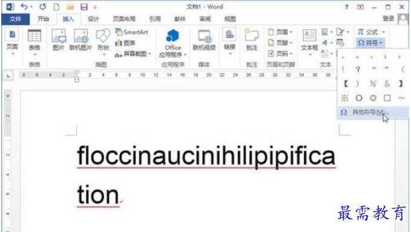Image resolution: width=411 pixels, height=232 pixels.
Task: Open the 文本框 (Text Box) gallery
Action: click(x=309, y=42)
